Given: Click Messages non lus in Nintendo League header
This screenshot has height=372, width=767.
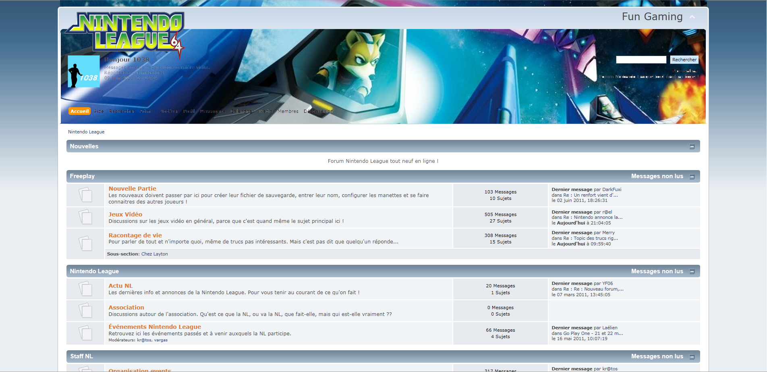Looking at the screenshot, I should (657, 271).
